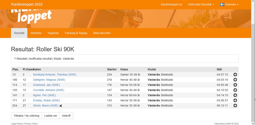
Task: Expand details for Nordlund Arnlund, Therése row
Action: pos(235,74)
